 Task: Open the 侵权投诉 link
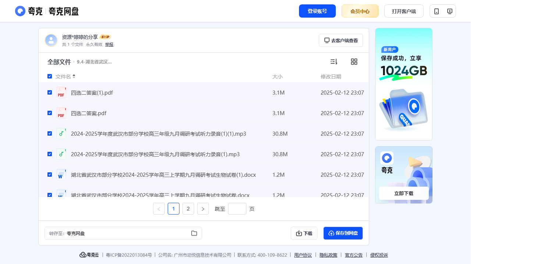click(379, 255)
